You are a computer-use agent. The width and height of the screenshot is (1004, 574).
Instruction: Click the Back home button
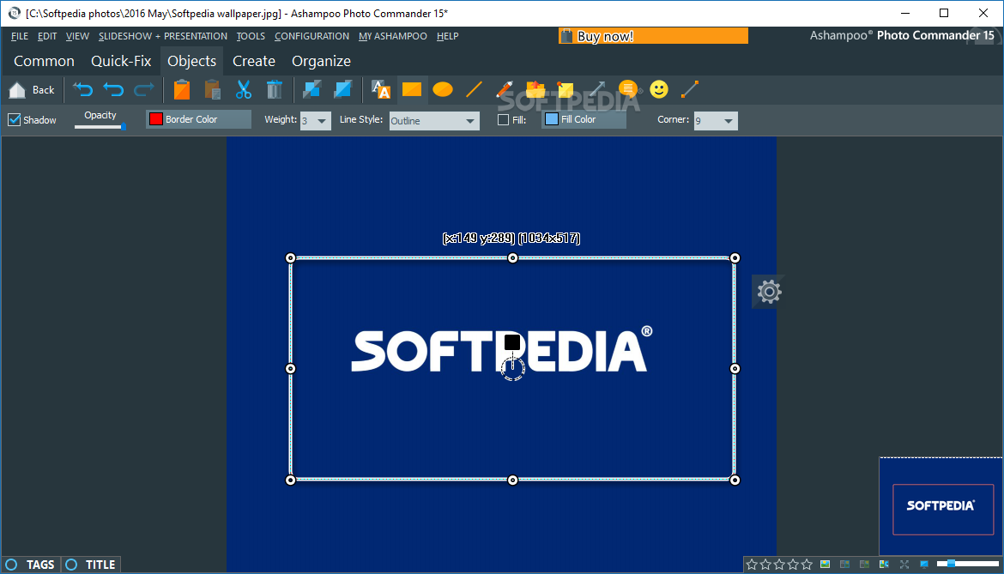pyautogui.click(x=32, y=90)
